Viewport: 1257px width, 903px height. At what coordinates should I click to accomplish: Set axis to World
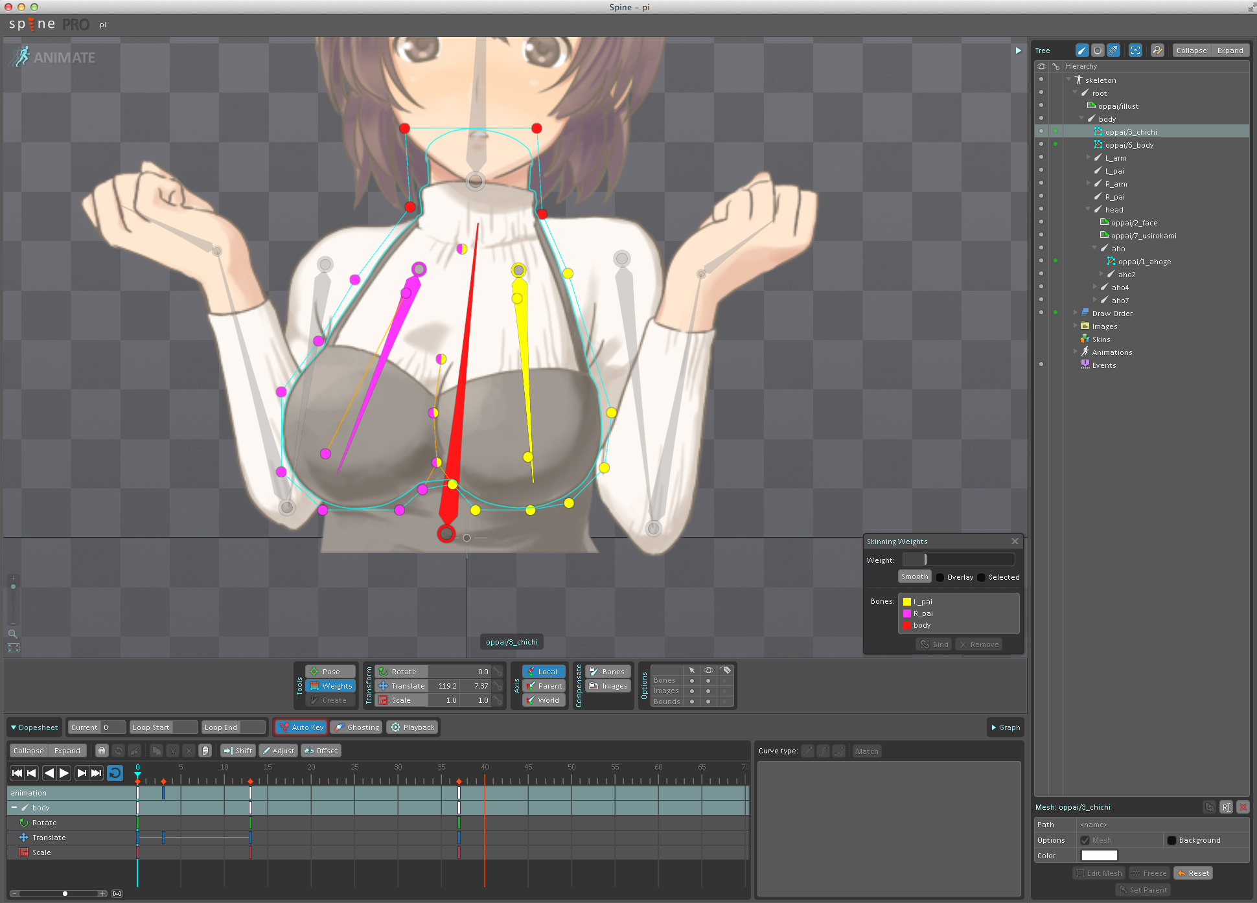point(544,700)
